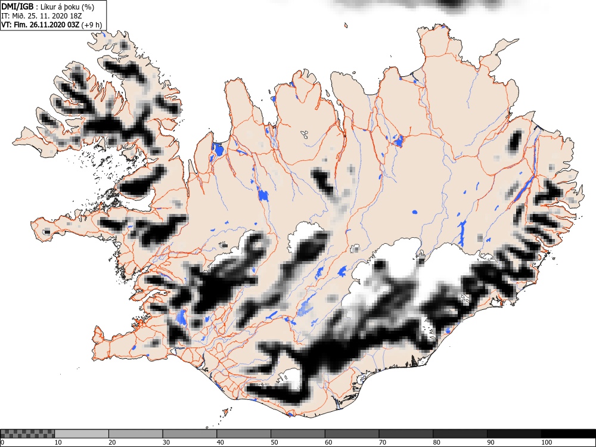Select the '30' scale label

coord(166,442)
